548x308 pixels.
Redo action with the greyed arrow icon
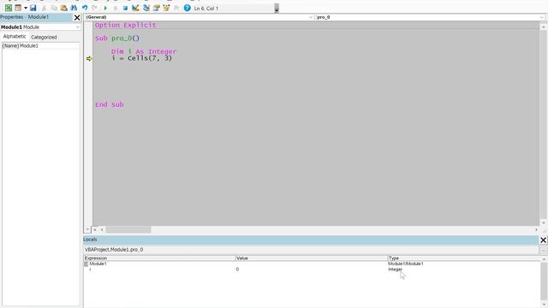coord(95,8)
